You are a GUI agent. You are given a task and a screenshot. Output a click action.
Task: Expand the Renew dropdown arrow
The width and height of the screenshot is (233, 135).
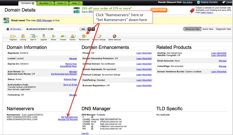tap(55, 36)
